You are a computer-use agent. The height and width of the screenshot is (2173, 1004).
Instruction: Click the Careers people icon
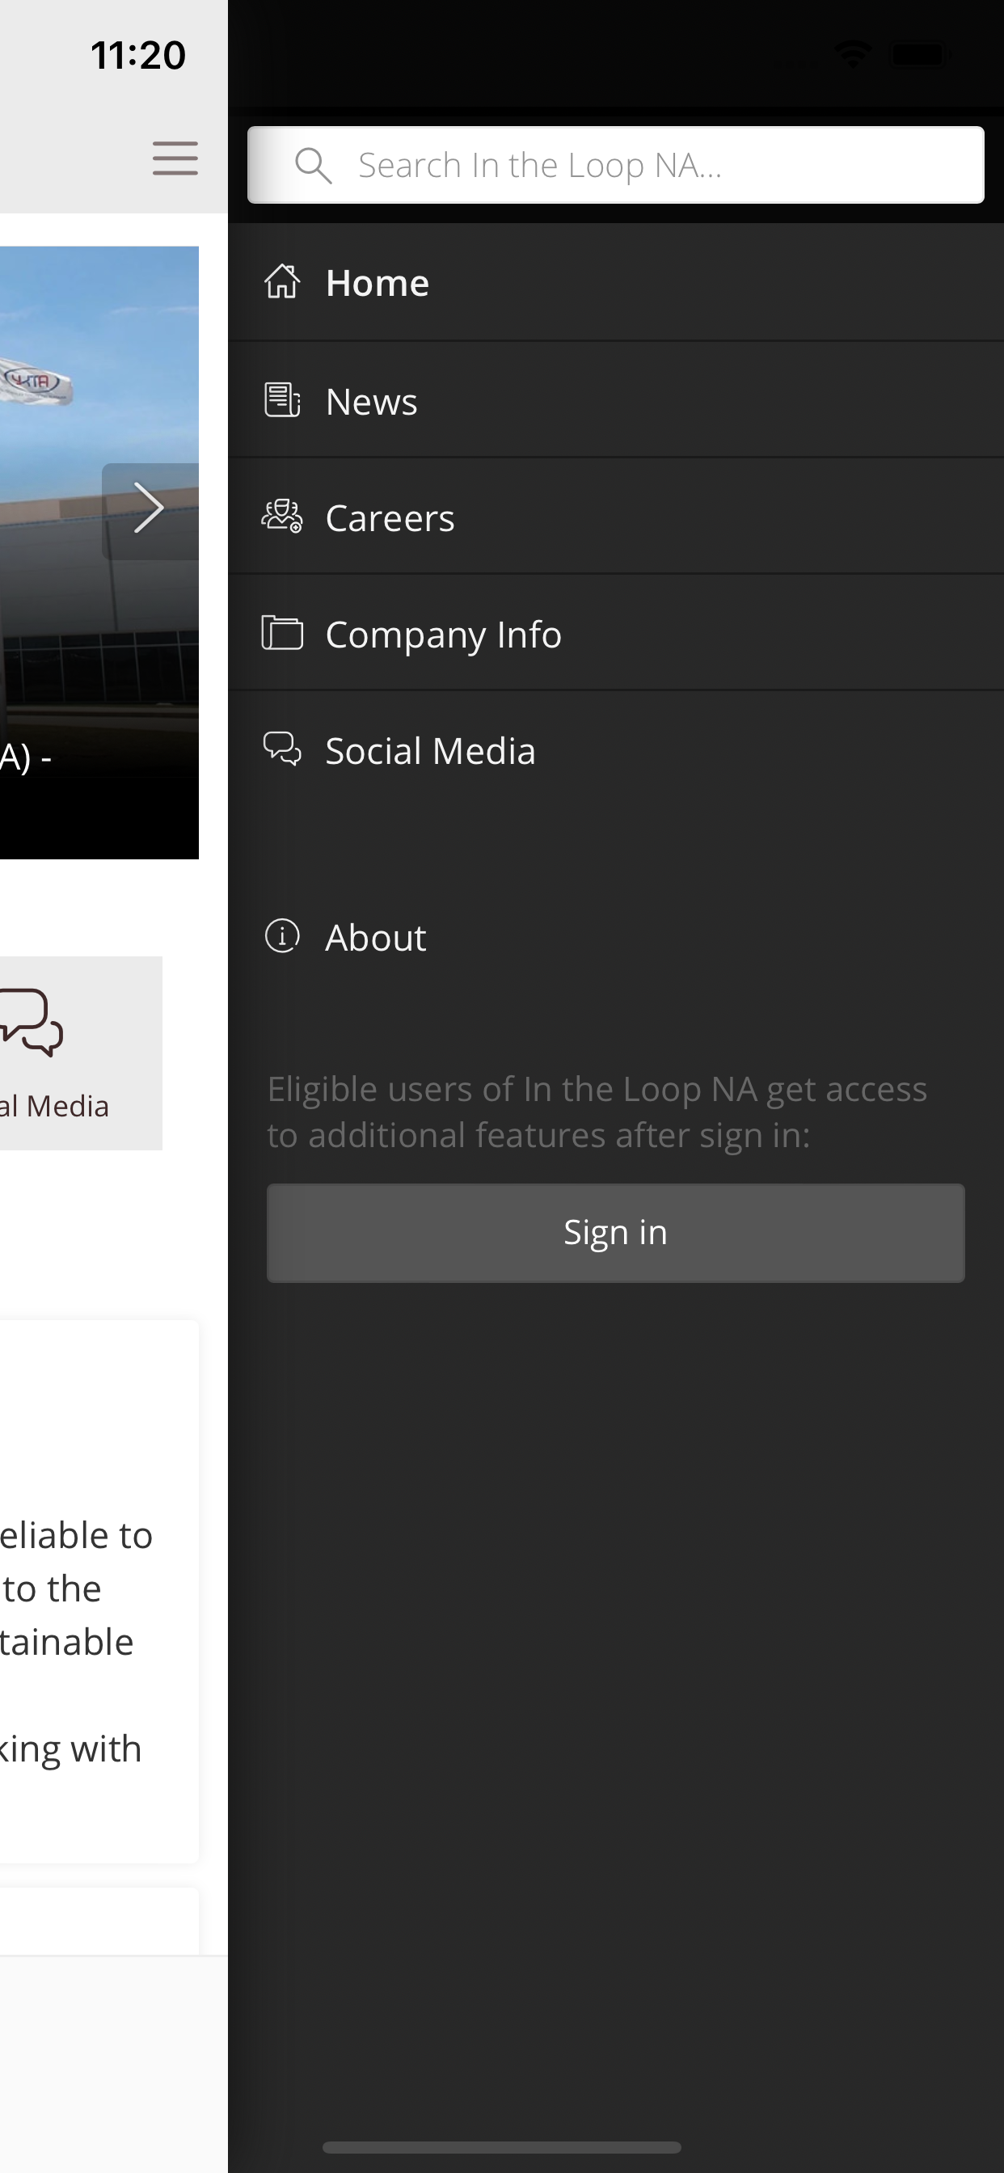click(282, 517)
